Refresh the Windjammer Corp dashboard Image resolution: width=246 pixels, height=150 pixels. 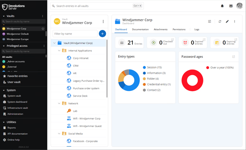coord(220,21)
